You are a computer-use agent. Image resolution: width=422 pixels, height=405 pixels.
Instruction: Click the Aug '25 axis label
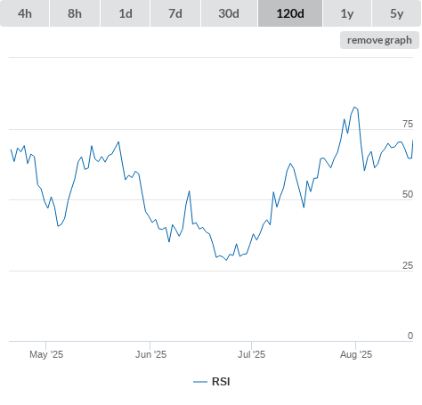356,354
